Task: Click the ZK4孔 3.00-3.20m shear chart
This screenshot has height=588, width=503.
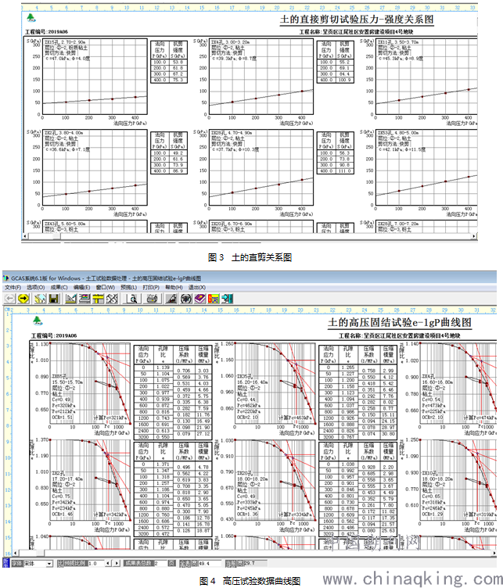Action: pos(260,77)
